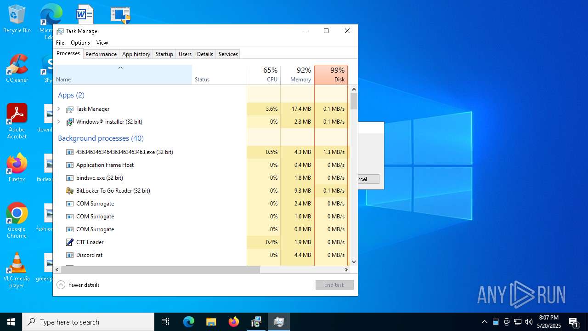
Task: Click the Type here to search box
Action: 88,322
